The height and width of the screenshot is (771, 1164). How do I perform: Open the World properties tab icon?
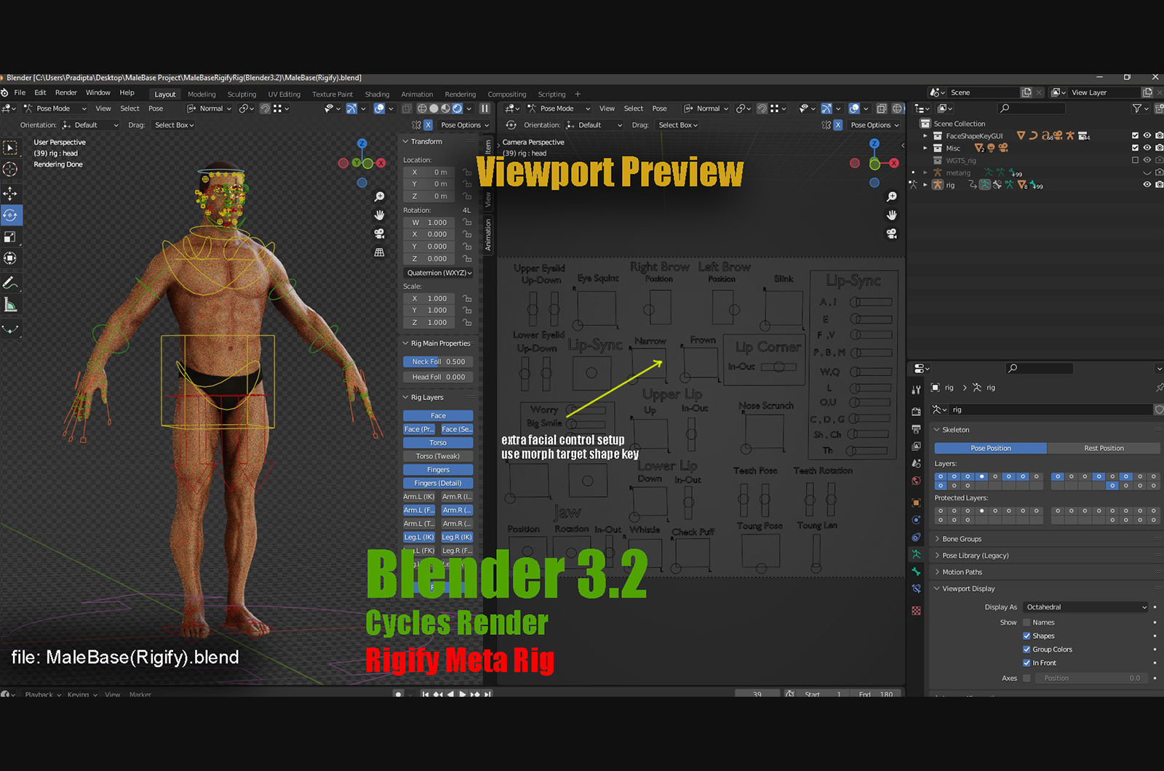tap(916, 481)
